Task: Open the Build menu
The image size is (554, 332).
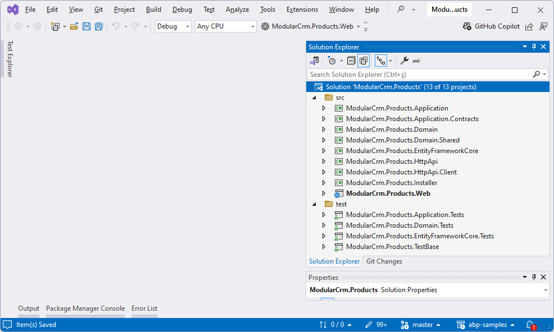Action: click(x=153, y=9)
